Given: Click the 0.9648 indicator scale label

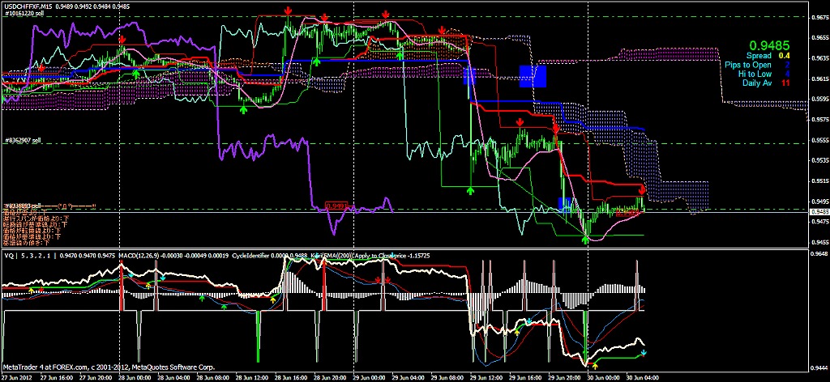Looking at the screenshot, I should (820, 253).
